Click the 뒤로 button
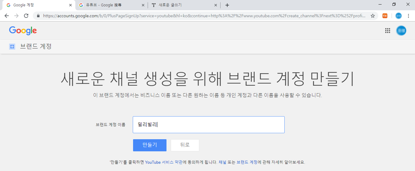This screenshot has width=415, height=171. tap(185, 145)
